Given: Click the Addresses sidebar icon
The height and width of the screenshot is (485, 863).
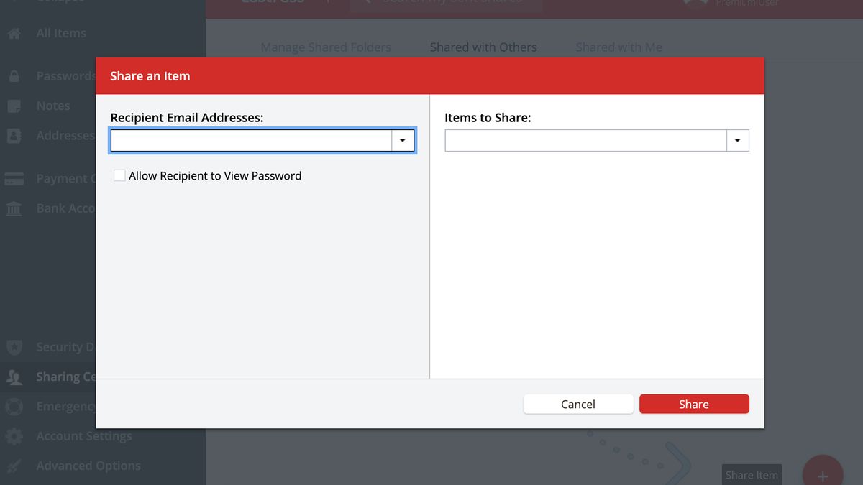Looking at the screenshot, I should pos(14,135).
